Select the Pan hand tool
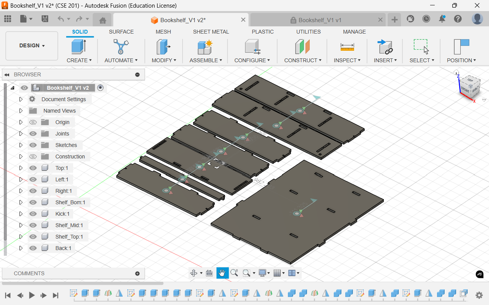Screen dimensions: 489x305 pyautogui.click(x=223, y=273)
